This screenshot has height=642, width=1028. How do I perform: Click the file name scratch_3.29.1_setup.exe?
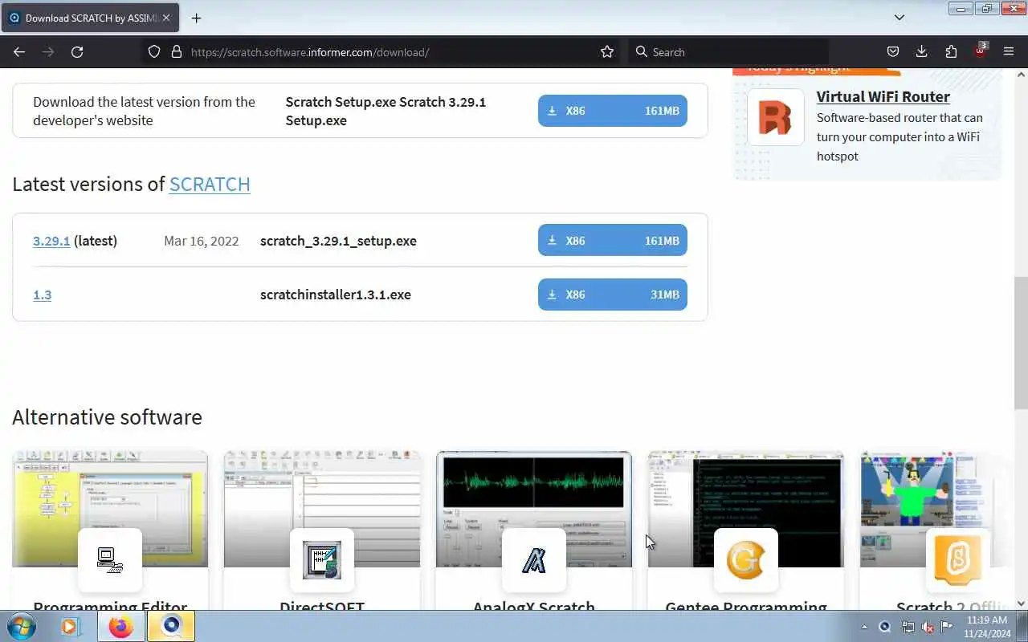[338, 241]
